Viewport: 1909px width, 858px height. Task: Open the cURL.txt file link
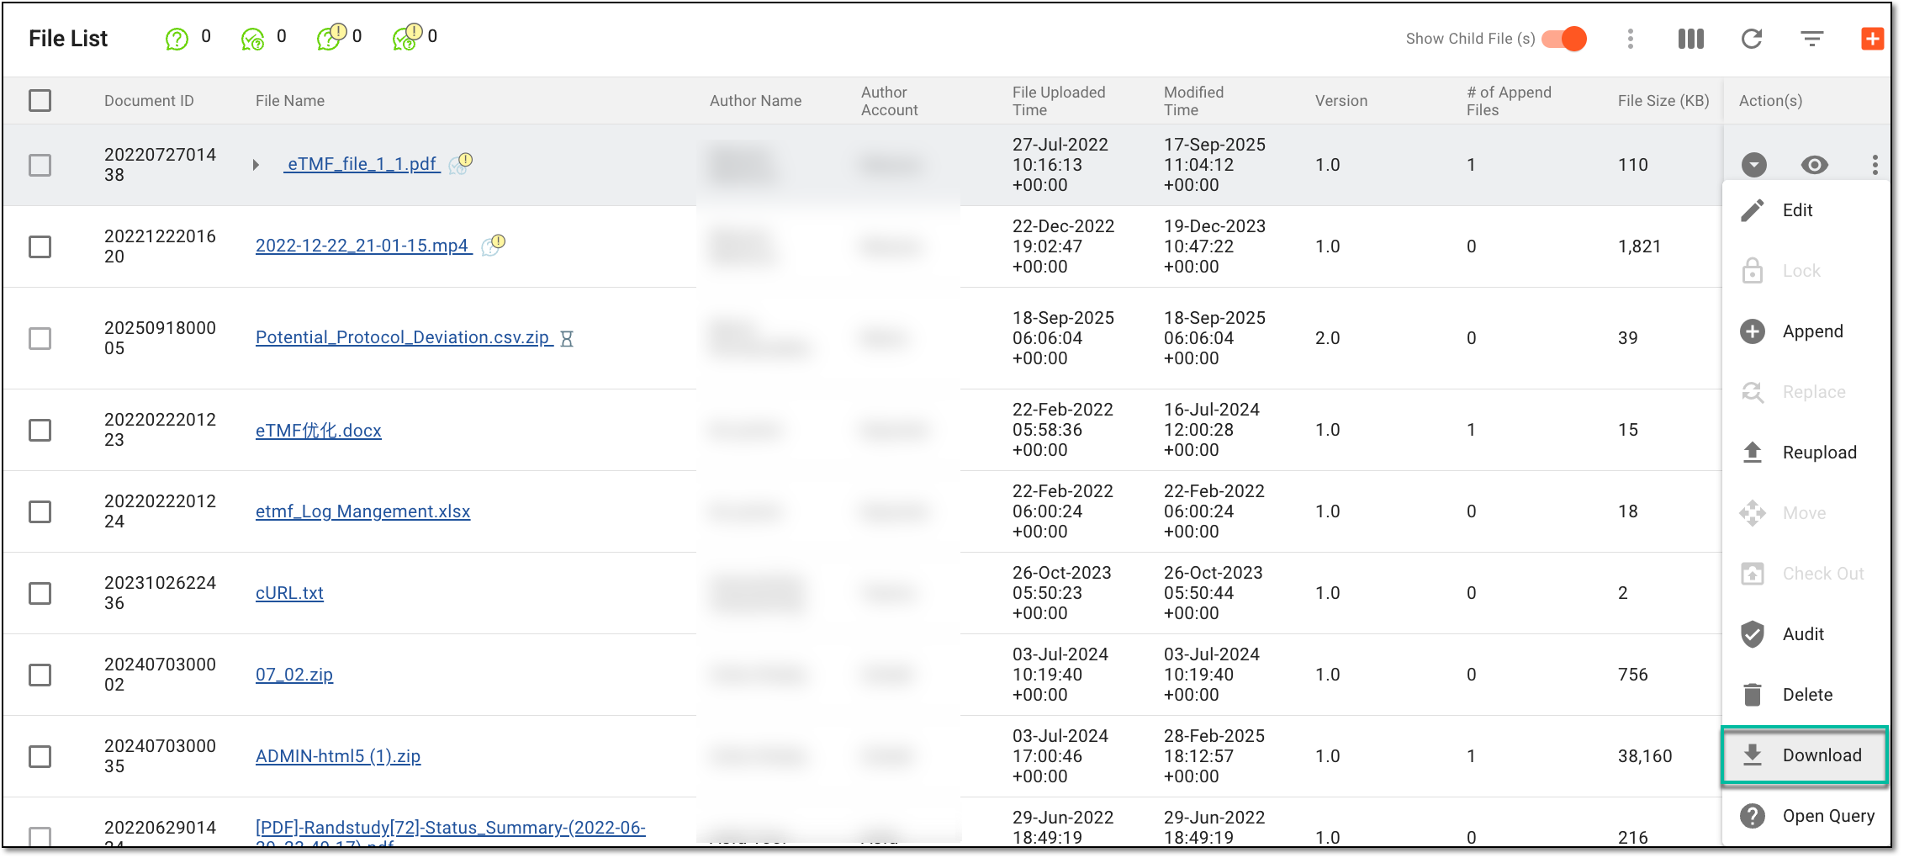click(x=289, y=593)
